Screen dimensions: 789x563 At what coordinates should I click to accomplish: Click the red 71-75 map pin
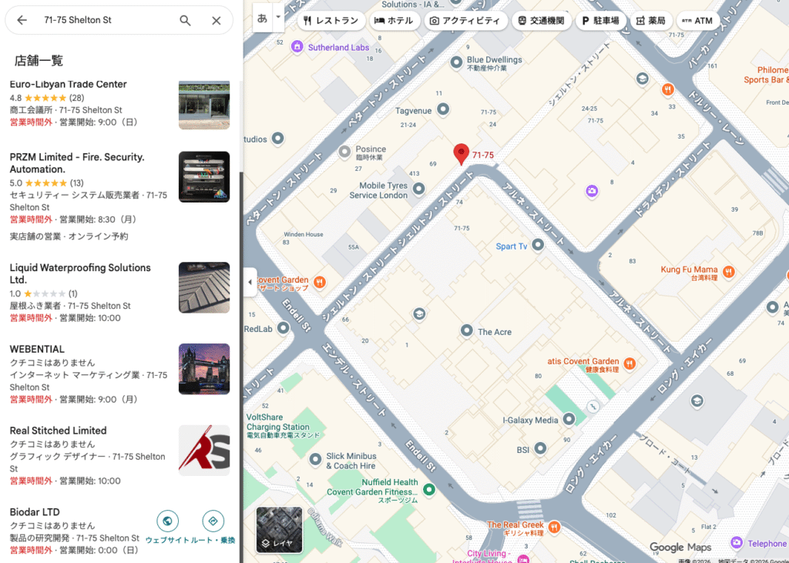point(461,154)
